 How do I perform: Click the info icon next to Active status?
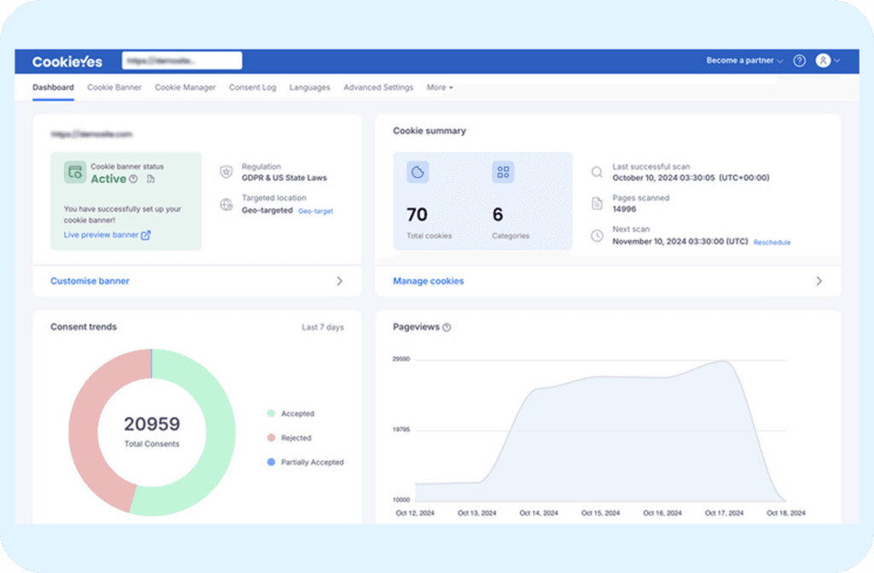click(x=133, y=179)
